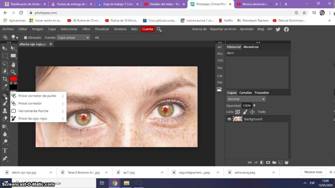This screenshot has width=335, height=188.
Task: Click the Background layer thumbnail
Action: point(238,119)
